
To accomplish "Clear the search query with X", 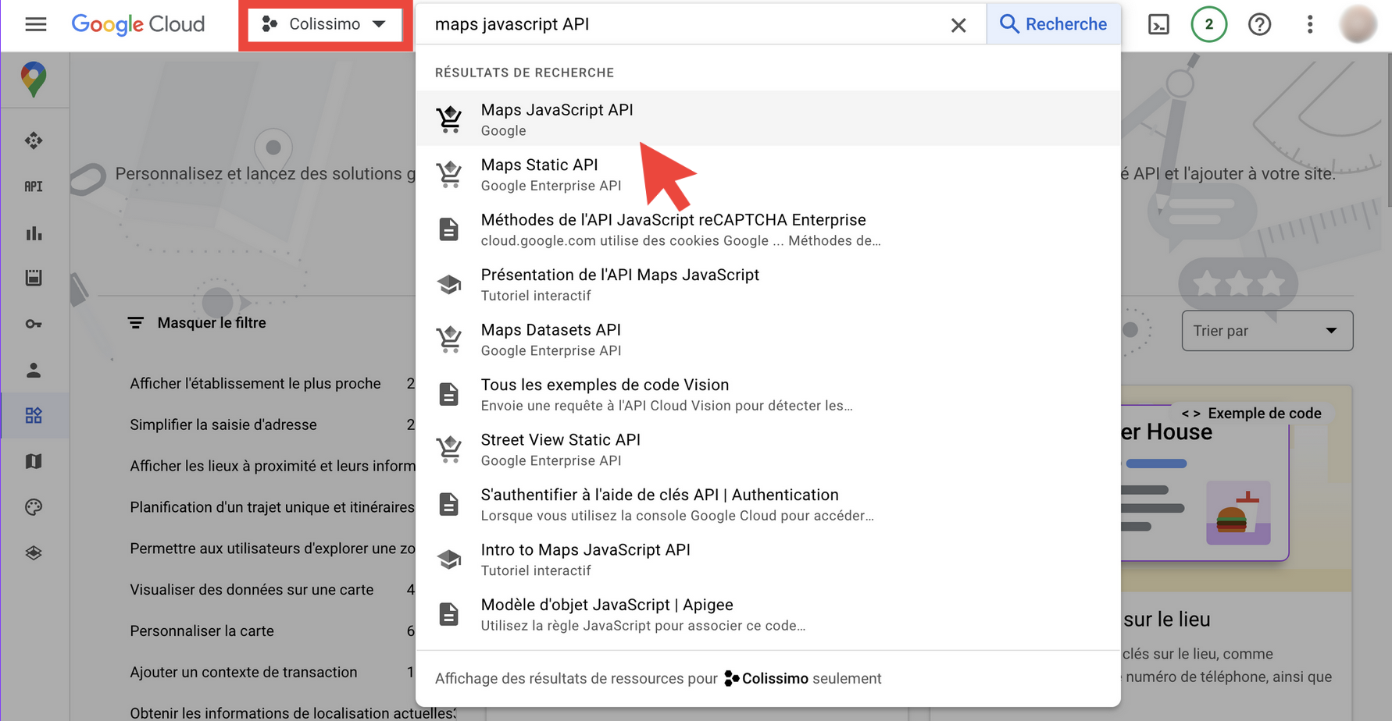I will [x=958, y=25].
